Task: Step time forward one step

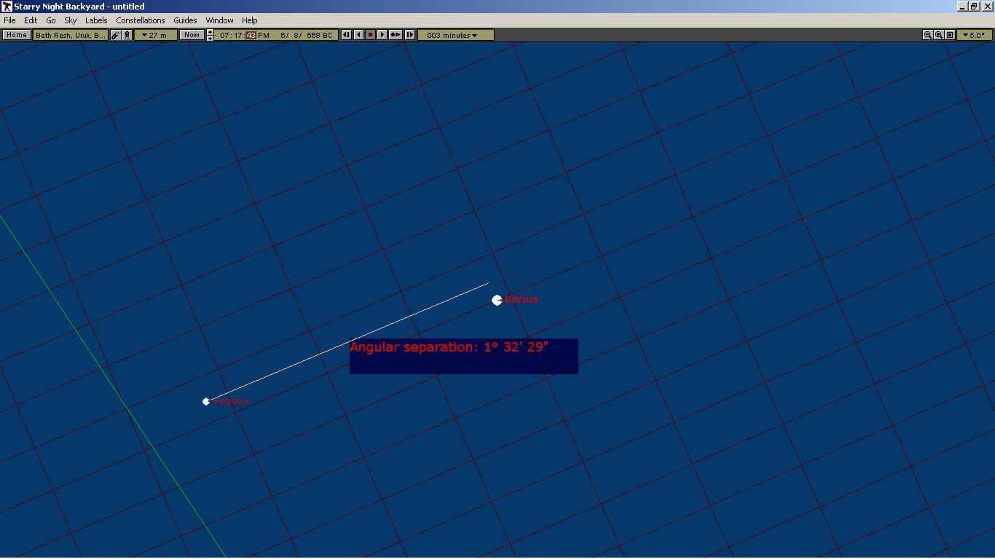Action: click(x=409, y=35)
